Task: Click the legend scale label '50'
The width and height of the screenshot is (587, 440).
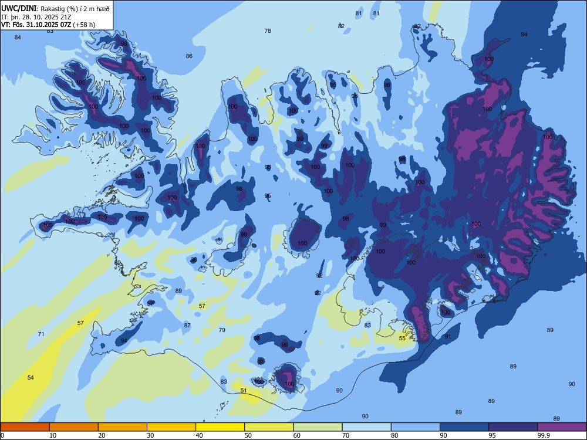Action: (248, 435)
